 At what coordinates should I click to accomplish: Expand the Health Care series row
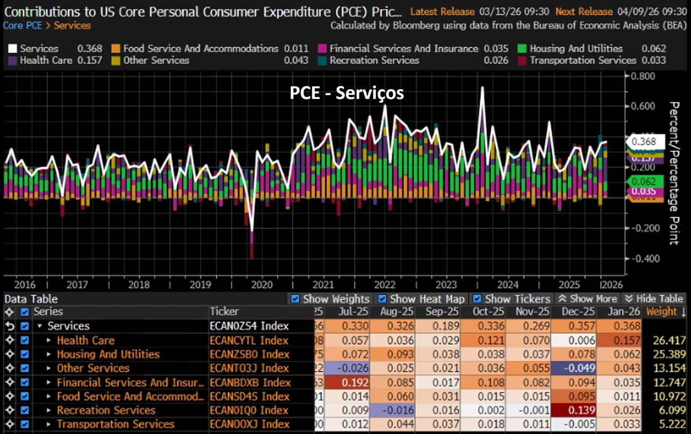click(x=49, y=340)
